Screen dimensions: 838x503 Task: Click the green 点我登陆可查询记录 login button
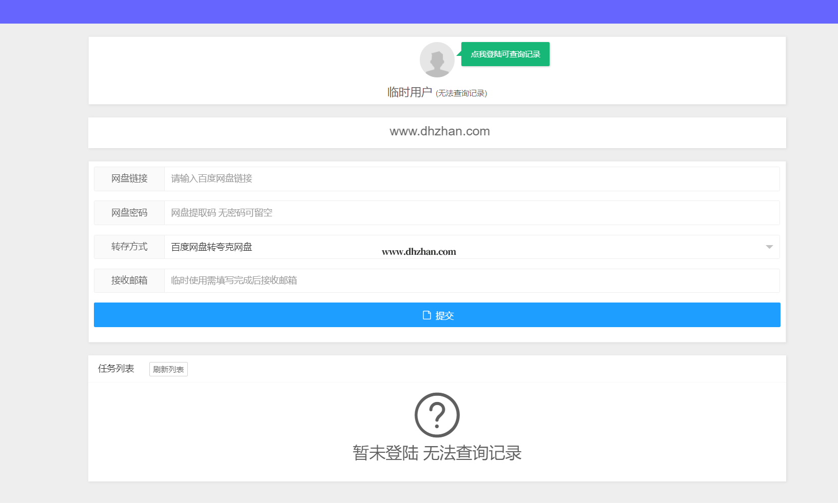point(505,54)
